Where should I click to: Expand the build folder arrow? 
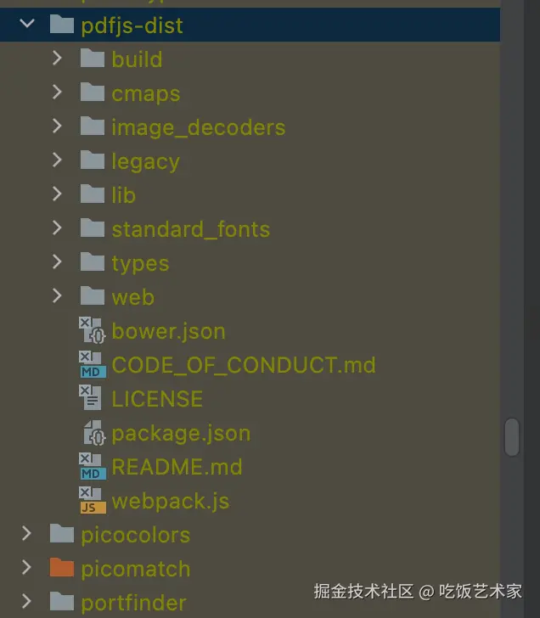coord(57,59)
